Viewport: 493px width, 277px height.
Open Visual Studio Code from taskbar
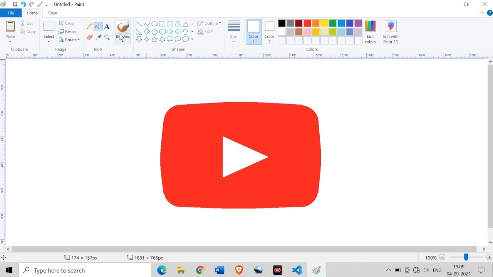point(297,270)
